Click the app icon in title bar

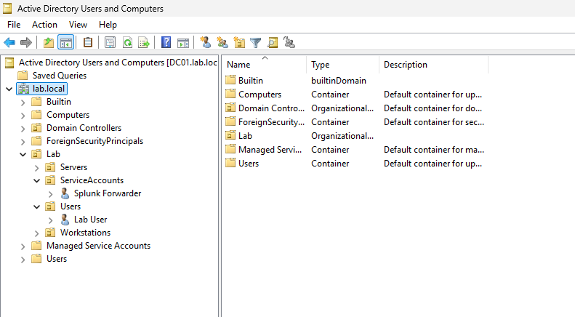(x=7, y=8)
